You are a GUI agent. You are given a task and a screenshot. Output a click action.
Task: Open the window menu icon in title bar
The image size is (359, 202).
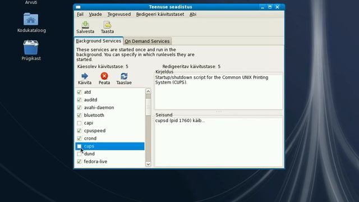(78, 7)
